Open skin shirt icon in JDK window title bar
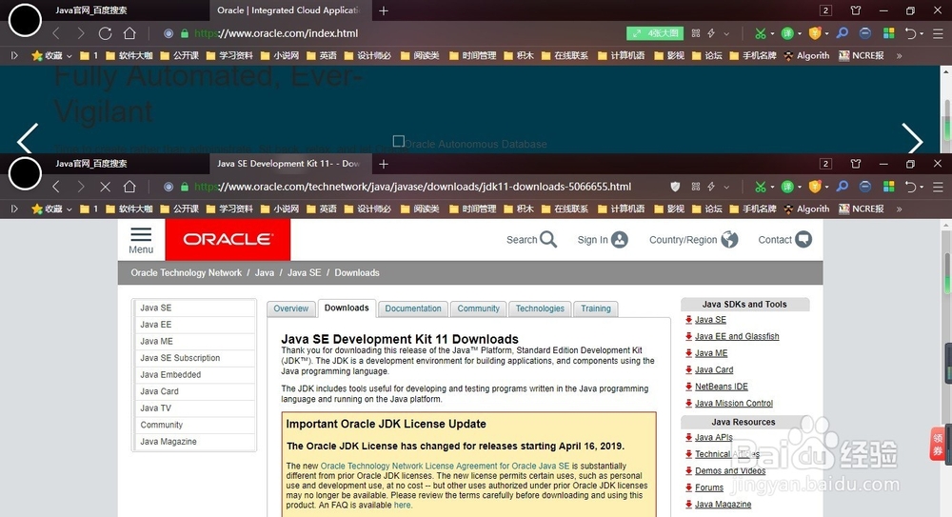Image resolution: width=952 pixels, height=517 pixels. click(x=856, y=164)
